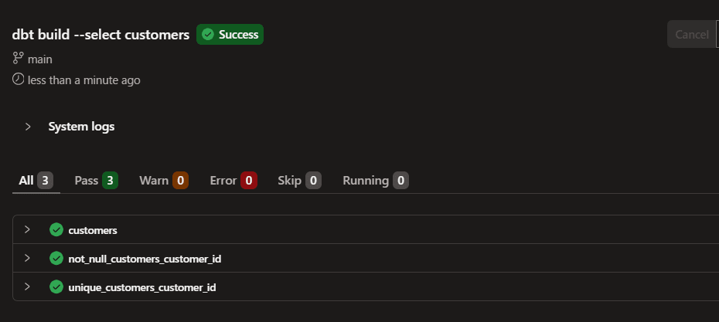Image resolution: width=719 pixels, height=322 pixels.
Task: Click green check icon for unique_customers_customer_id
Action: [56, 287]
